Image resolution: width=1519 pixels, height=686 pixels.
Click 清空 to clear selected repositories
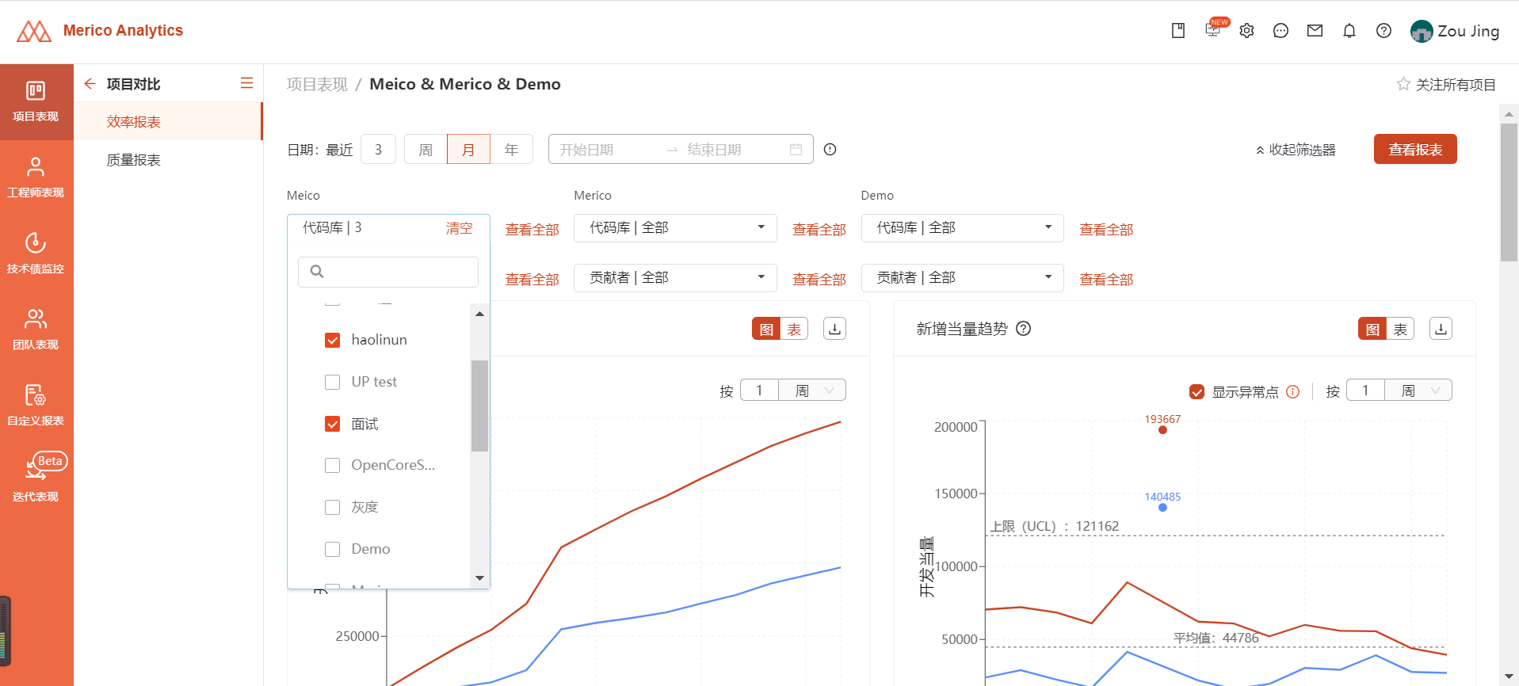[459, 228]
